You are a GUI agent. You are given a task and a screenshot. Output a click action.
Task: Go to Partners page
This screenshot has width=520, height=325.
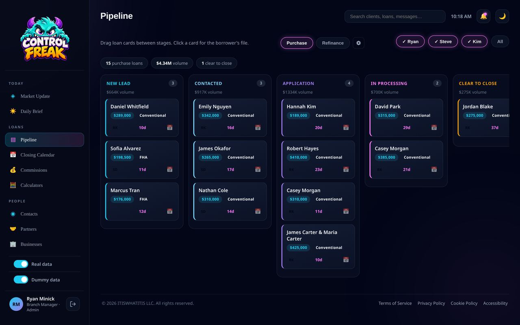45,229
